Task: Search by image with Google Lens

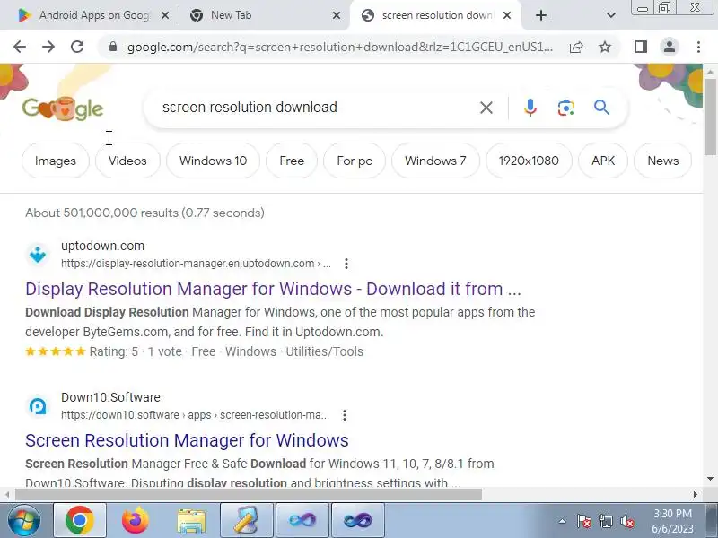Action: [x=566, y=108]
